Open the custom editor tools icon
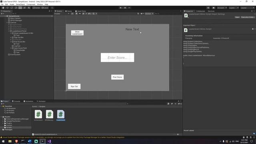Screen dimensions: 256x144 tap(29, 8)
